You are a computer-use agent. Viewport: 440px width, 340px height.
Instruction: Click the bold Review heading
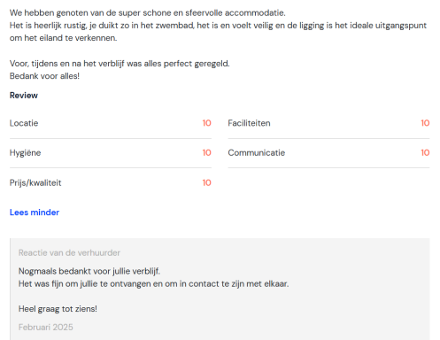coord(24,96)
